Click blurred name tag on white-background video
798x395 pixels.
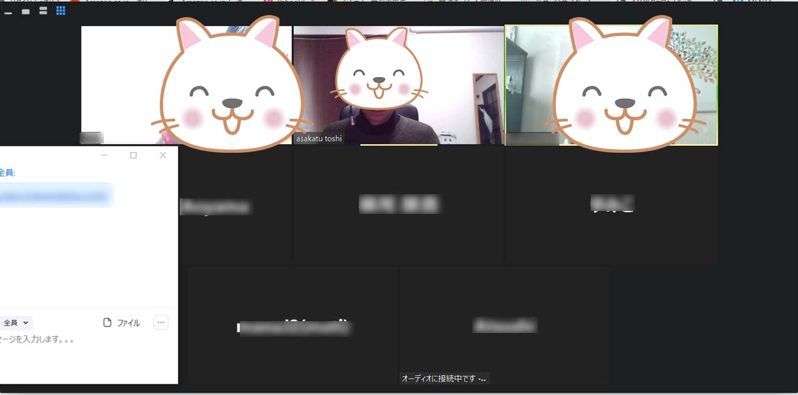point(92,138)
